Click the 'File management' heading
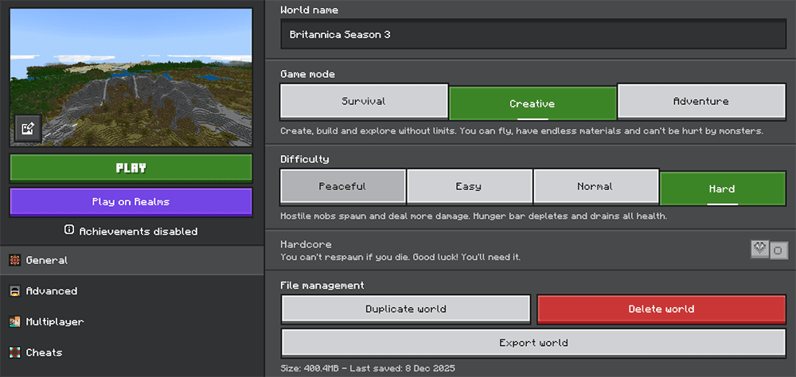Image resolution: width=796 pixels, height=377 pixels. [322, 286]
